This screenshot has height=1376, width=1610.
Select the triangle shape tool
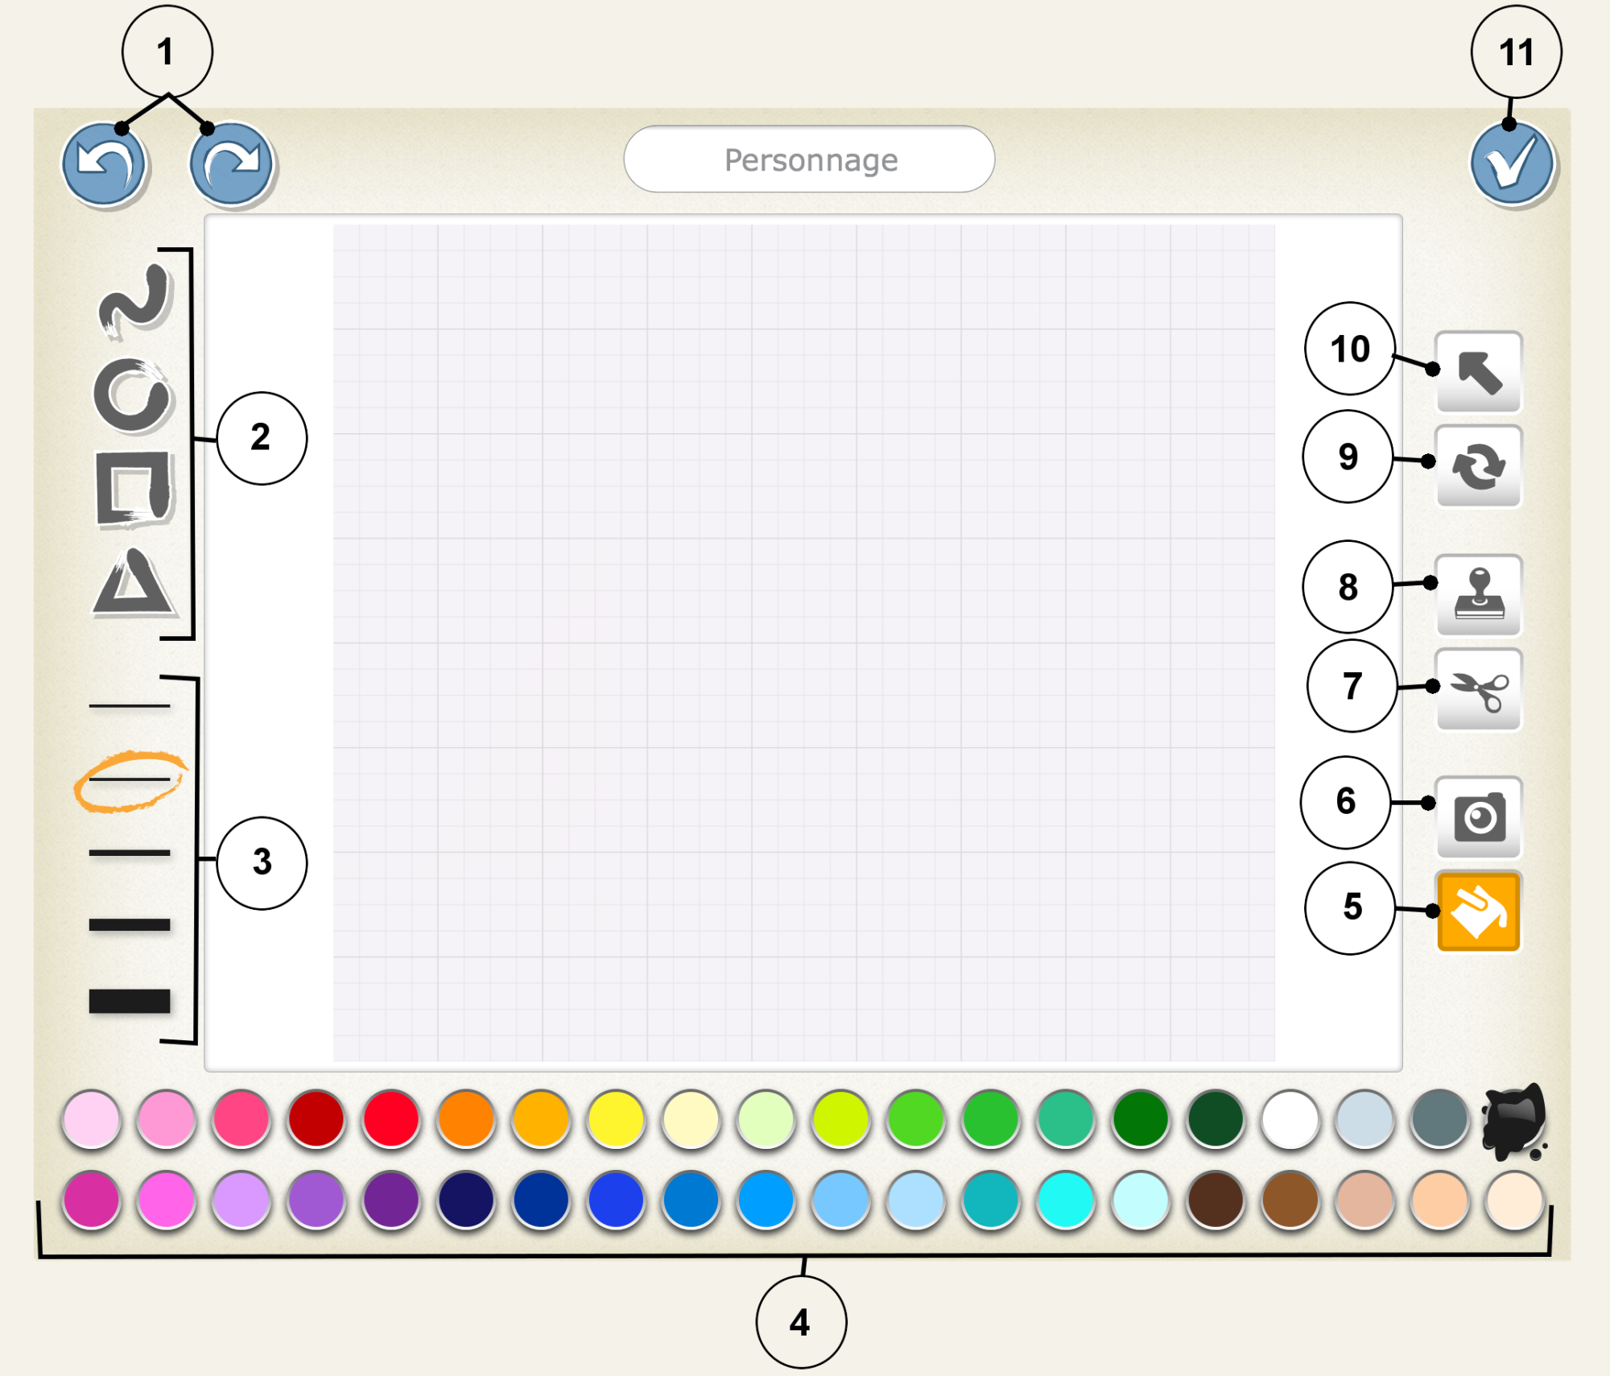click(x=133, y=584)
